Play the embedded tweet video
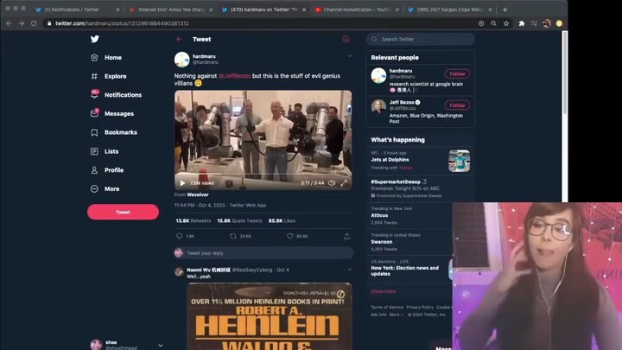The width and height of the screenshot is (622, 350). click(x=182, y=183)
